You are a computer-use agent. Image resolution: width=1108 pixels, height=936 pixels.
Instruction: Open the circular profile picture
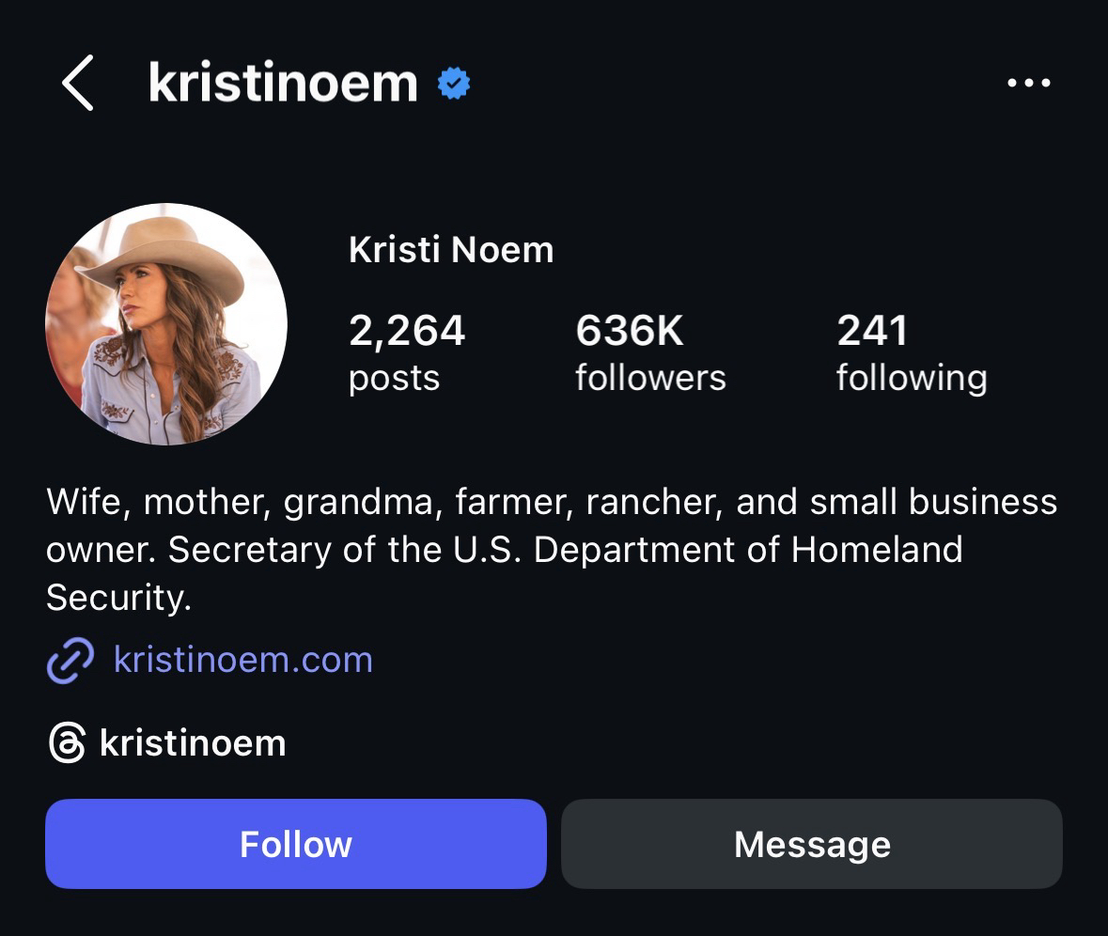[166, 324]
